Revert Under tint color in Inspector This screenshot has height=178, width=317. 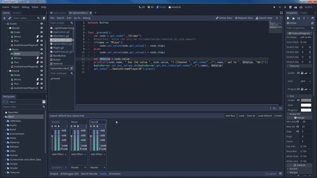[298, 100]
